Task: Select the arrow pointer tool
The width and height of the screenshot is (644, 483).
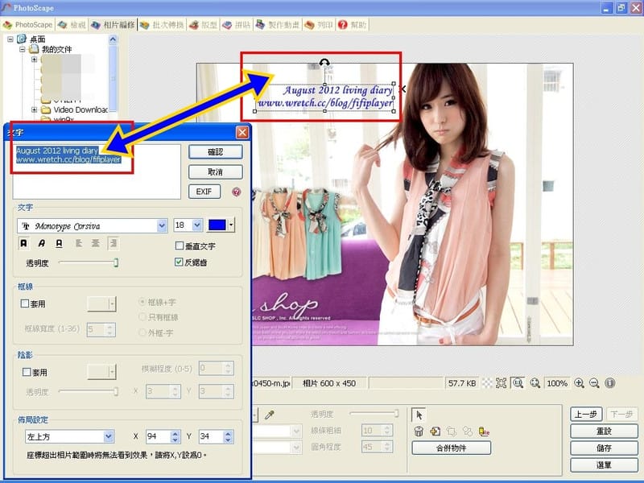Action: pyautogui.click(x=419, y=415)
